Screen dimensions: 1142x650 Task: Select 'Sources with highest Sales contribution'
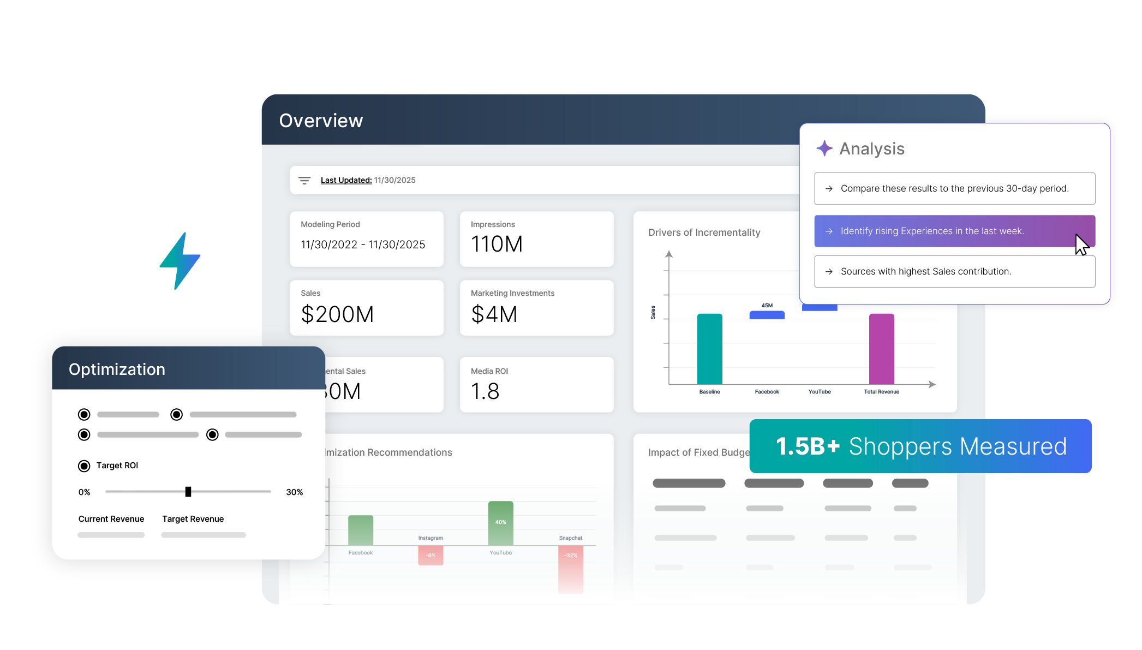[x=954, y=271]
